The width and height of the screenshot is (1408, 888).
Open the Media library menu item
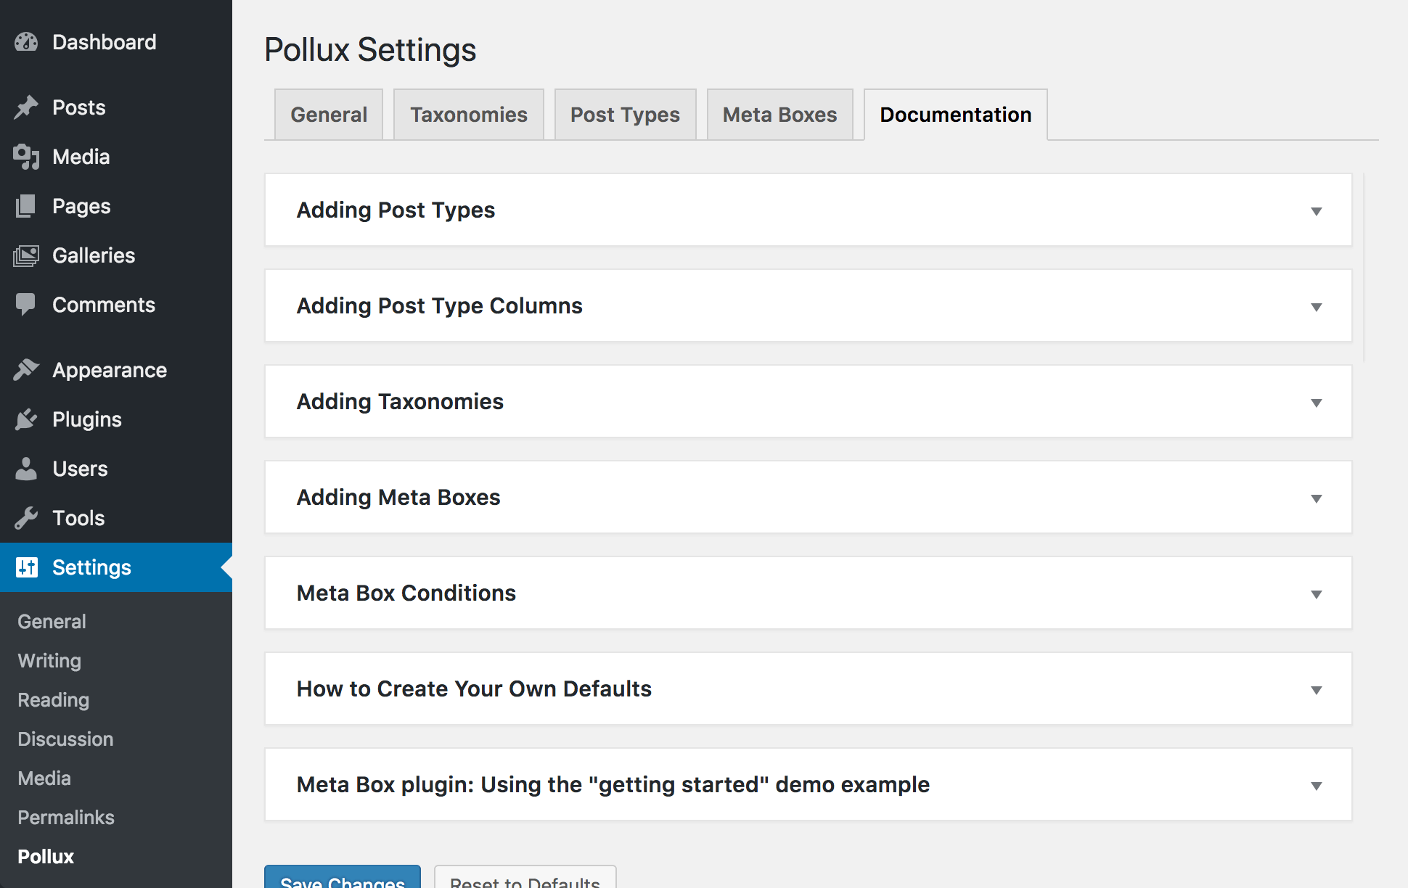[x=116, y=157]
